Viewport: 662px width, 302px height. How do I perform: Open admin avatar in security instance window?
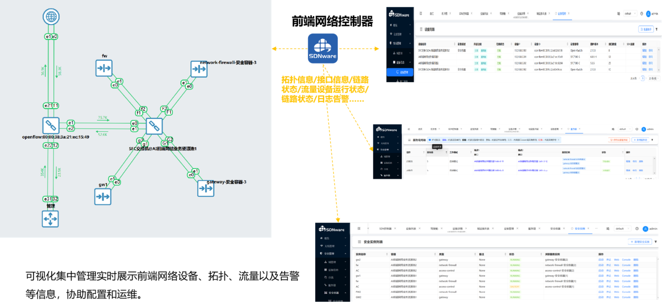[645, 229]
